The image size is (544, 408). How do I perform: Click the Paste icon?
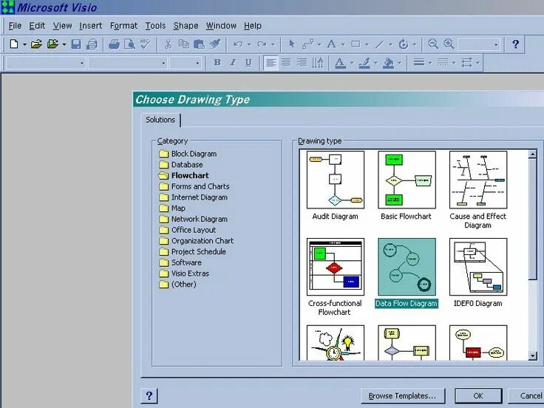[x=199, y=44]
